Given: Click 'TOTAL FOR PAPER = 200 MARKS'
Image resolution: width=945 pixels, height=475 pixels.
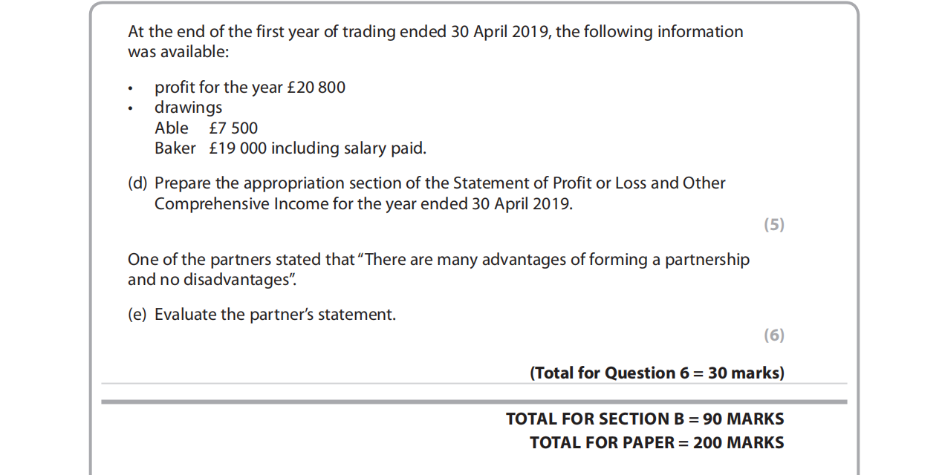Looking at the screenshot, I should click(x=657, y=443).
